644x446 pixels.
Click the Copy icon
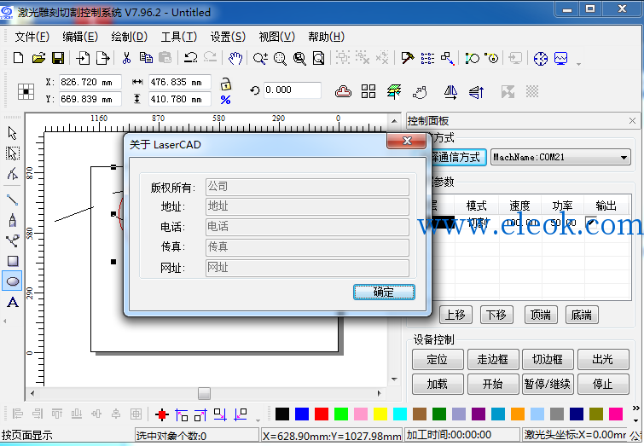[146, 58]
